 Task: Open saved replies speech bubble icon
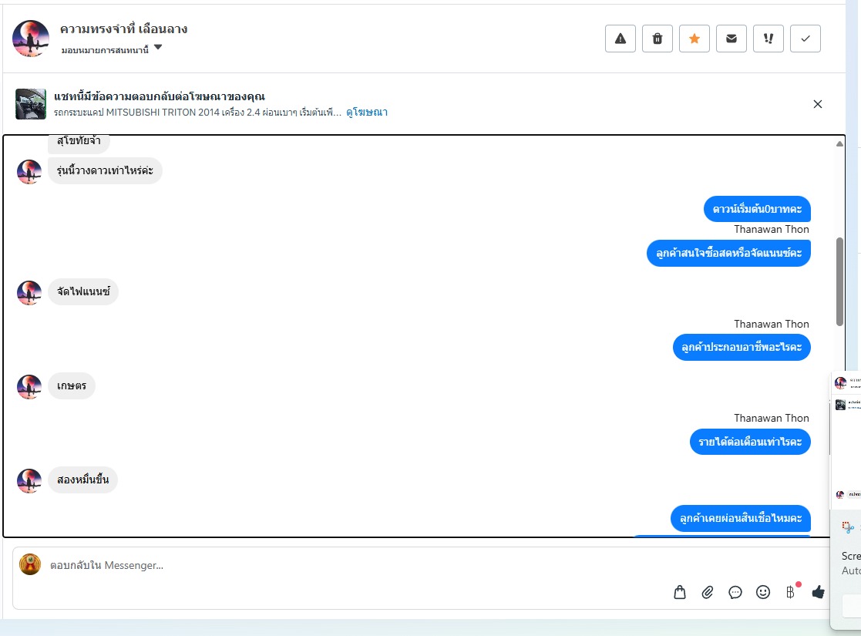pyautogui.click(x=735, y=592)
